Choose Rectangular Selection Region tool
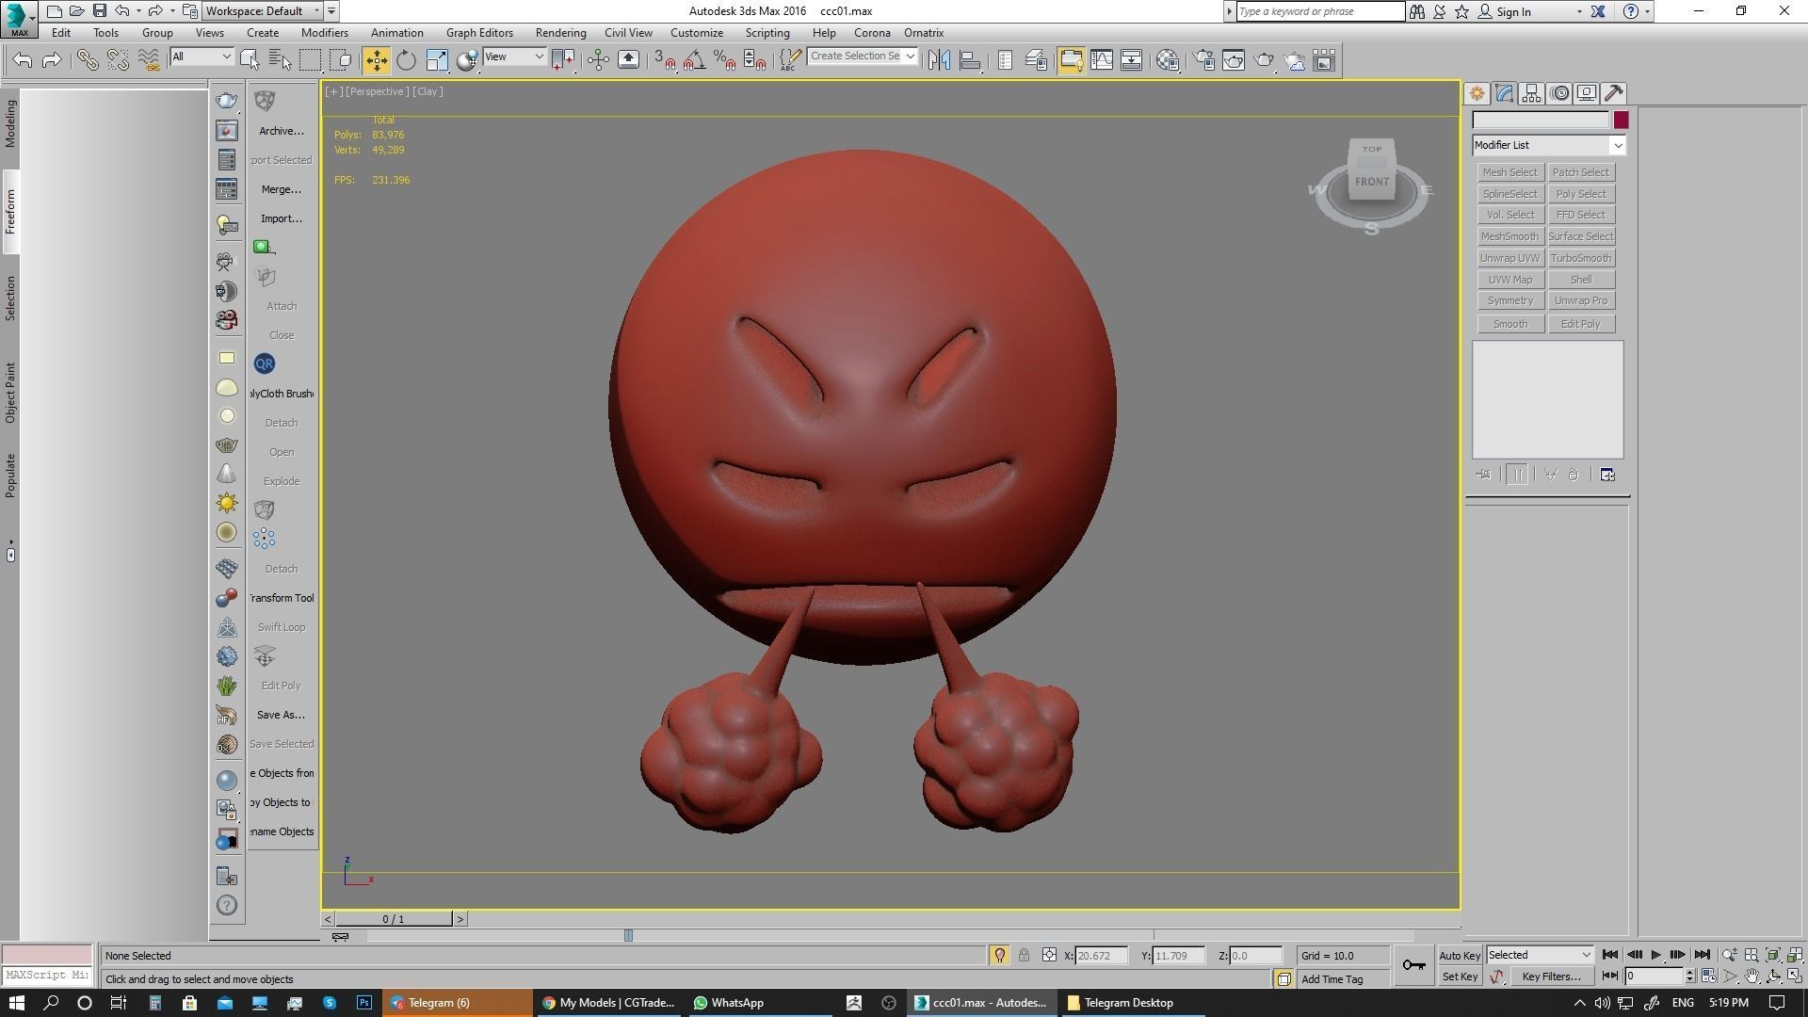 (x=310, y=60)
